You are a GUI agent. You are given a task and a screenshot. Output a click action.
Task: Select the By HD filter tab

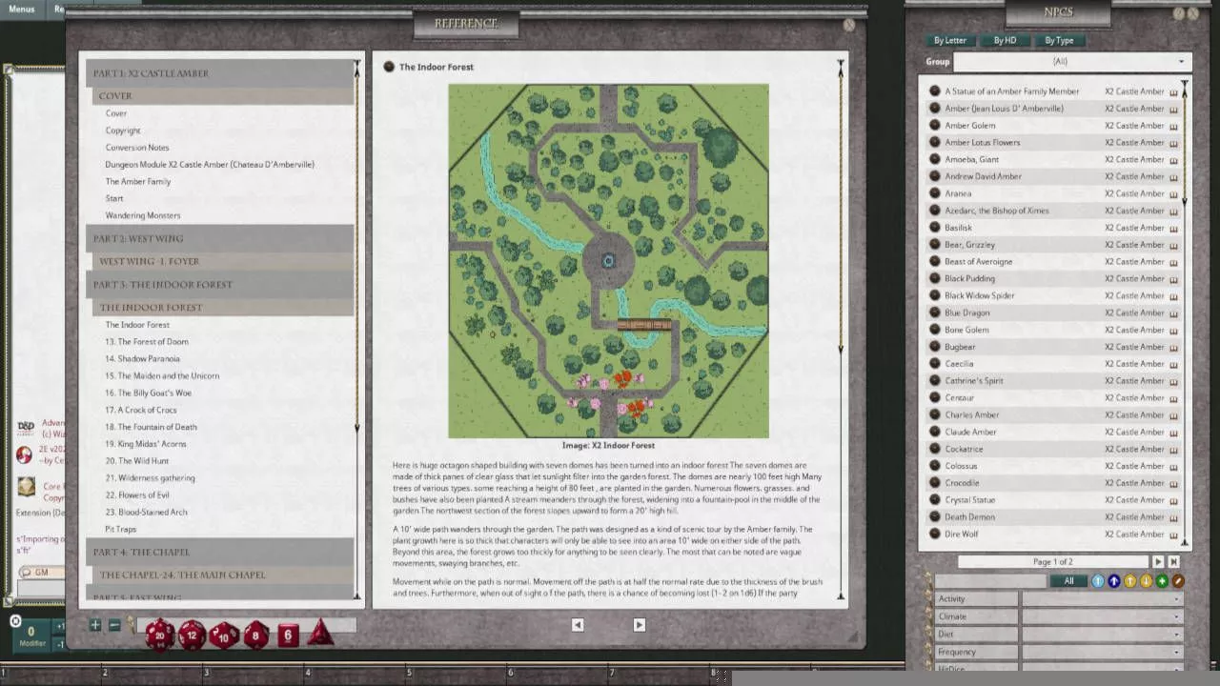1005,41
